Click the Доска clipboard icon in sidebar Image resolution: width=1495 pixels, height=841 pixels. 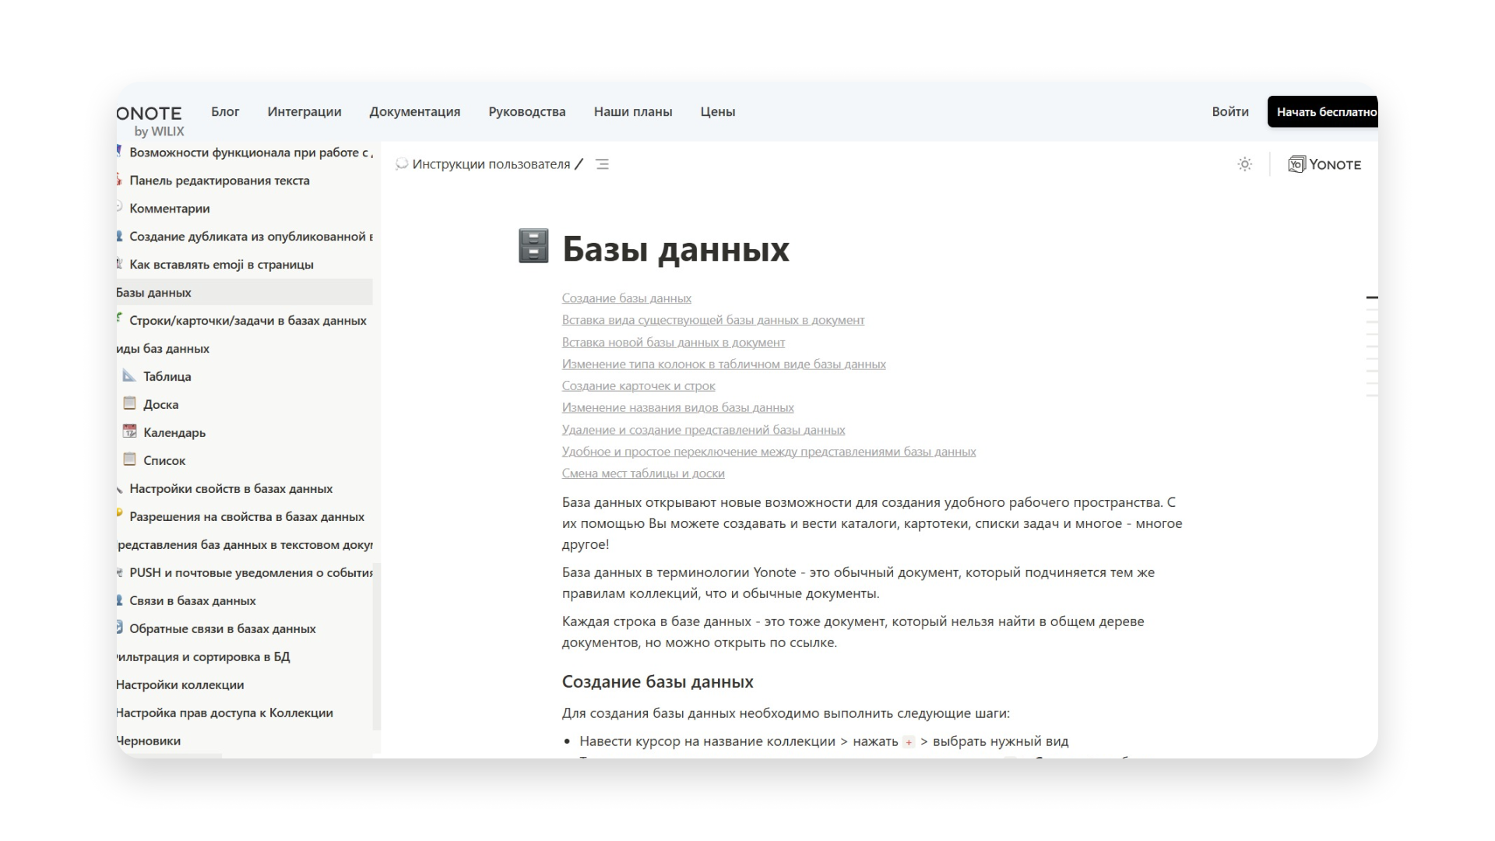129,403
